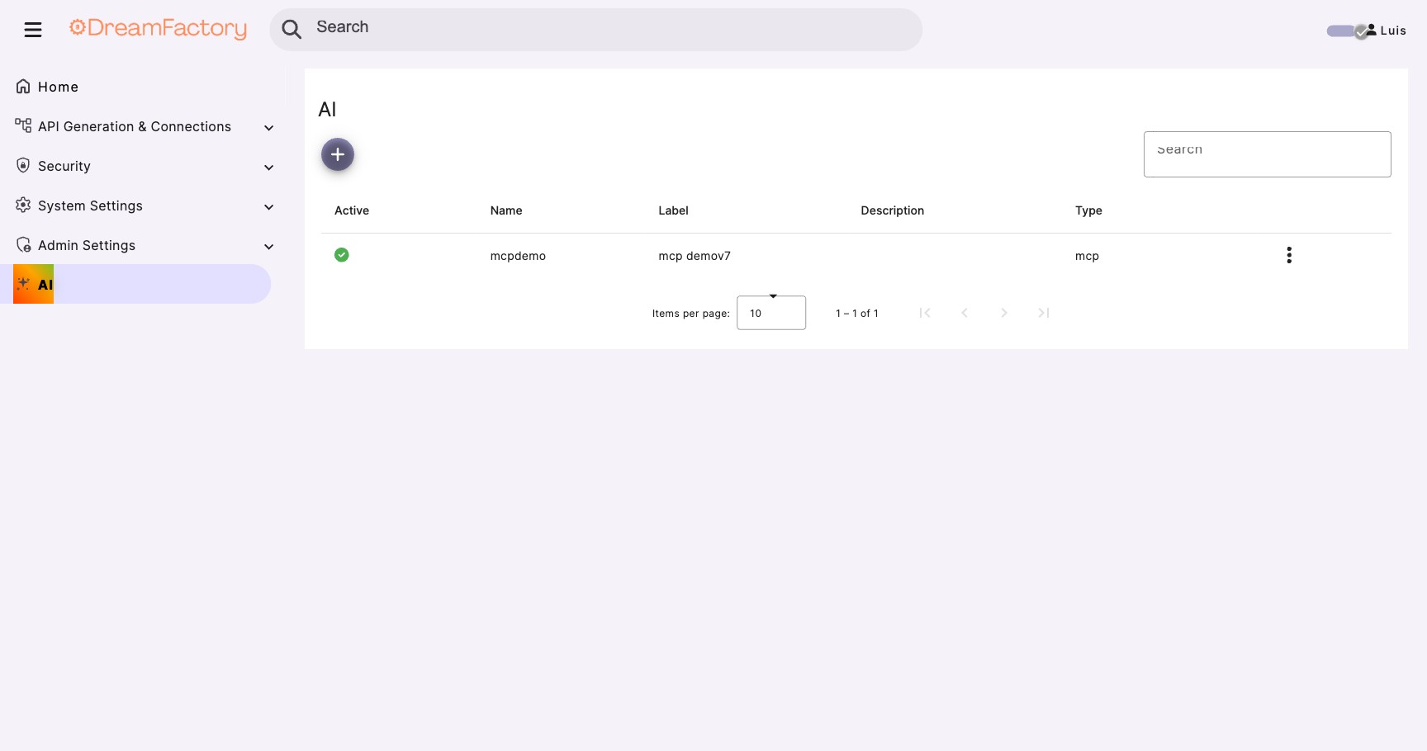Click the DreamFactory logo
The image size is (1427, 751).
pyautogui.click(x=157, y=28)
